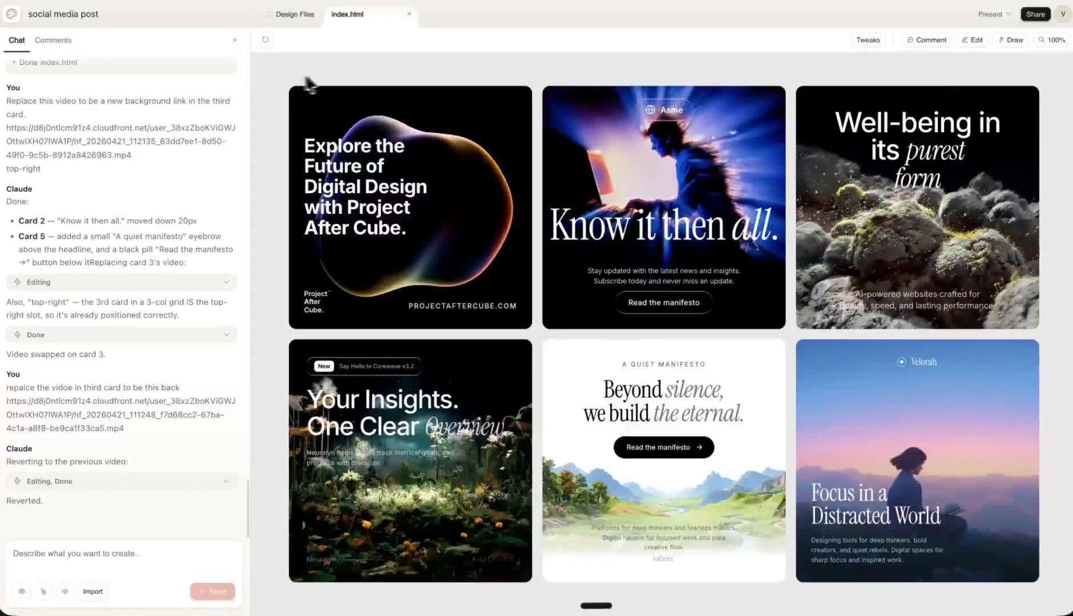This screenshot has width=1073, height=616.
Task: Switch to the Chat tab
Action: click(17, 40)
